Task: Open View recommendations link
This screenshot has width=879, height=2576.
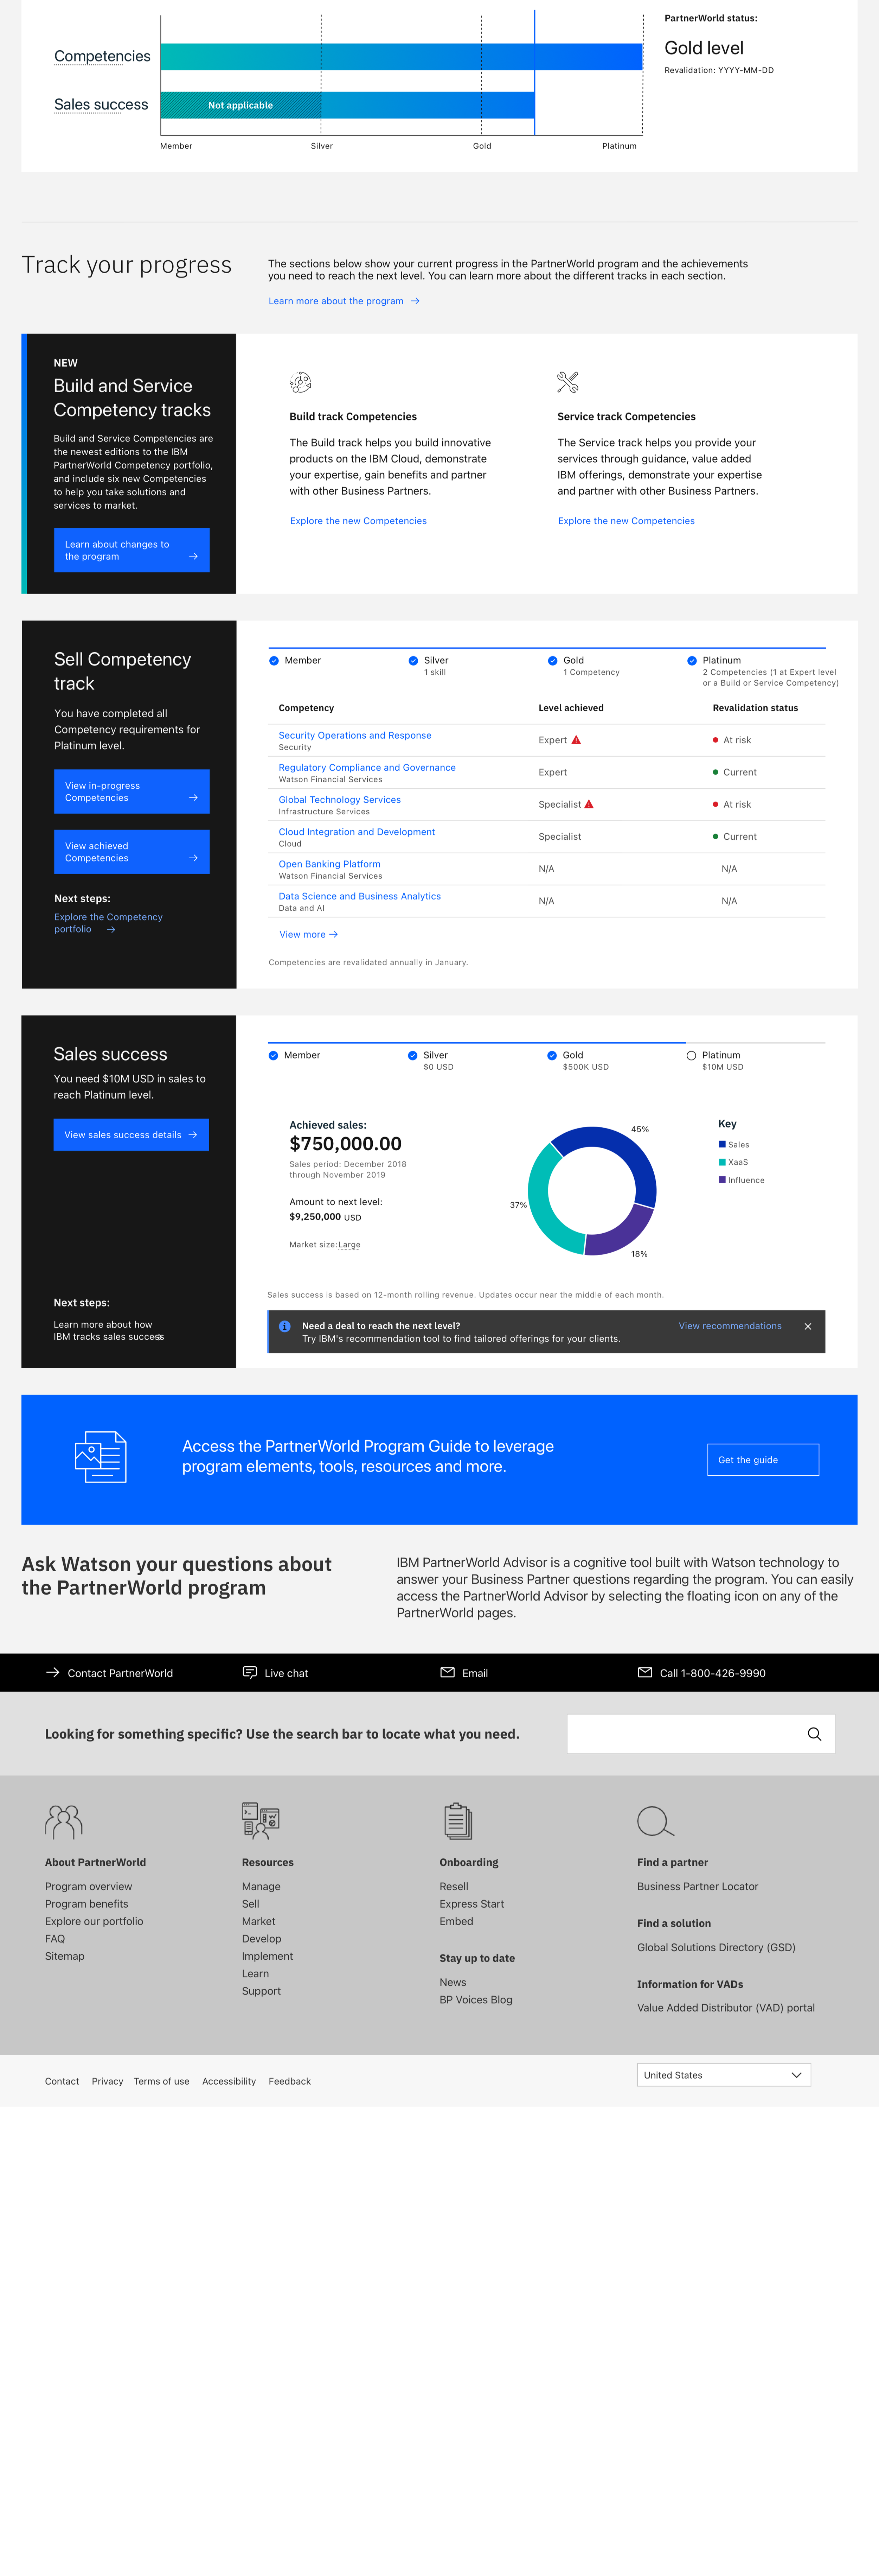Action: pos(730,1326)
